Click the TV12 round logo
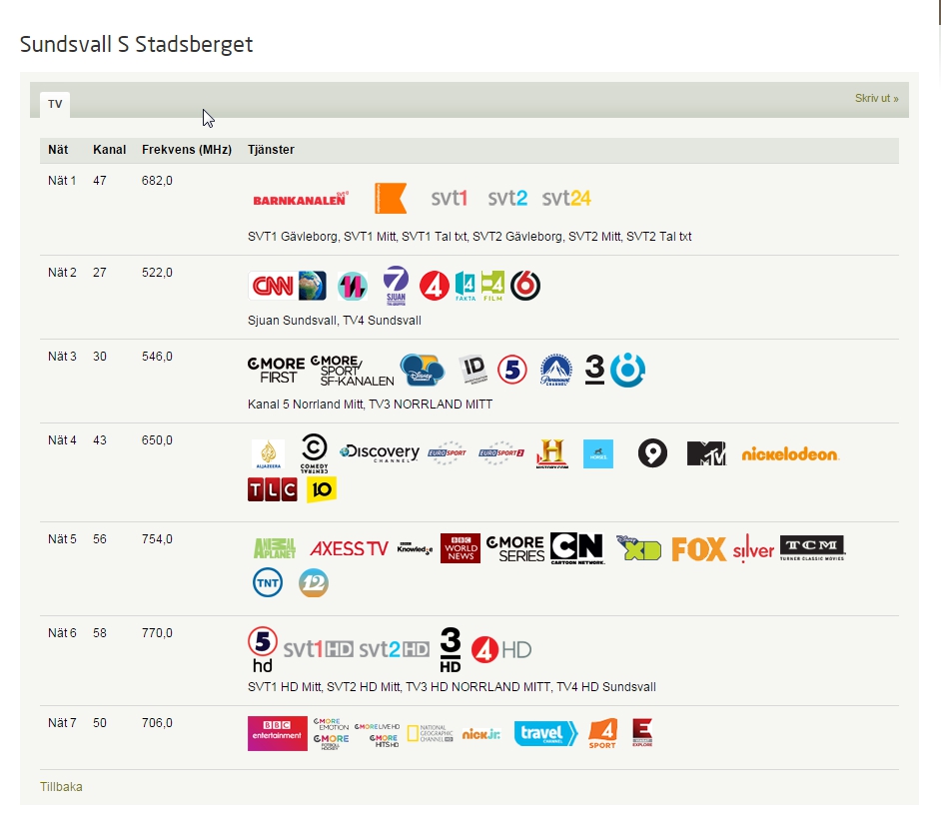The image size is (941, 822). coord(314,583)
